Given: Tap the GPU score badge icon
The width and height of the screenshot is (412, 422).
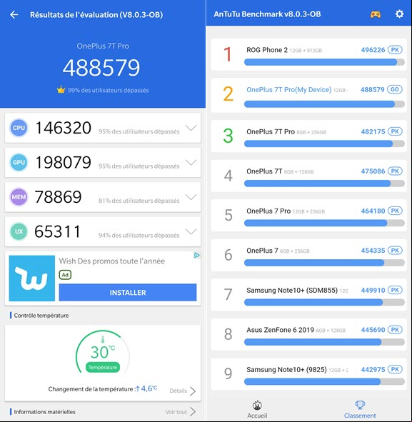Looking at the screenshot, I should [19, 162].
